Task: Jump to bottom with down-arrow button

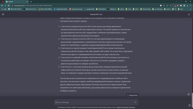Action: [189, 94]
